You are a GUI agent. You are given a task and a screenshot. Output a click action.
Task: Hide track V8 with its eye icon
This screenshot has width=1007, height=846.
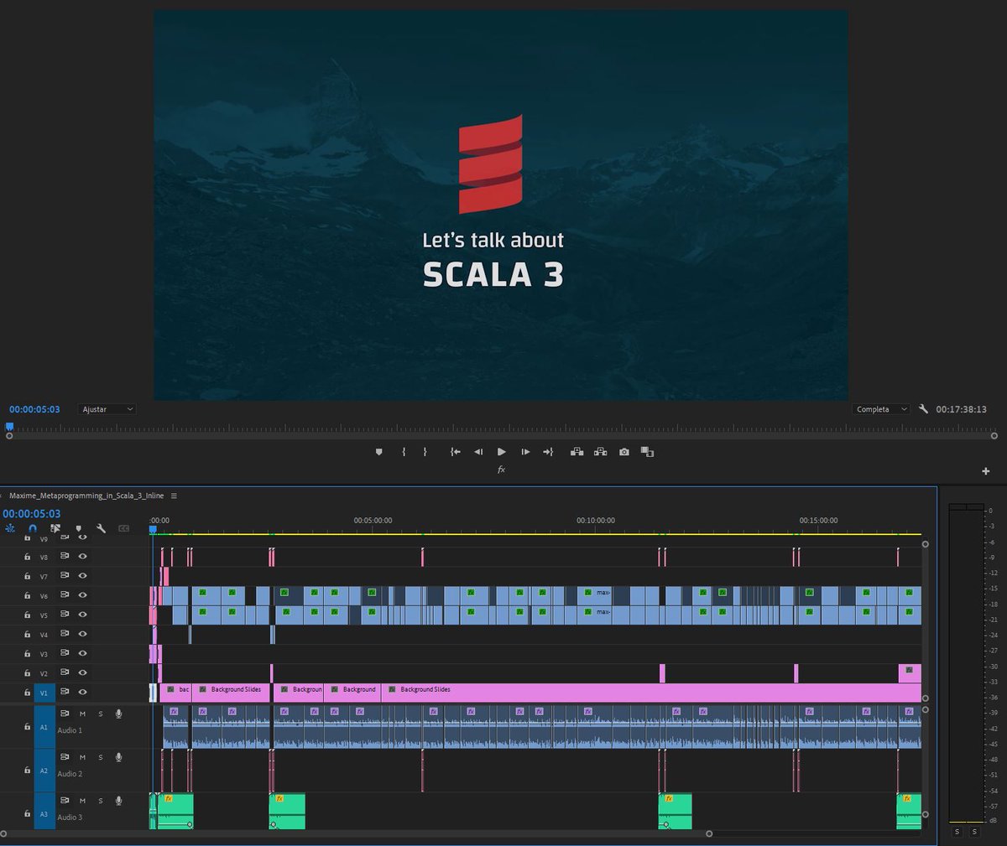click(82, 556)
